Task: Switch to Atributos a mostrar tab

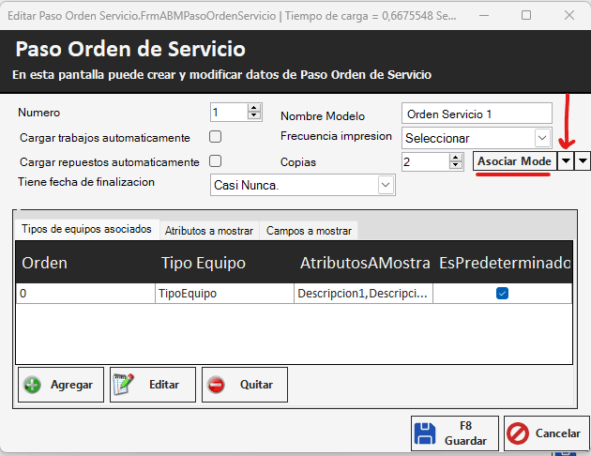Action: 208,230
